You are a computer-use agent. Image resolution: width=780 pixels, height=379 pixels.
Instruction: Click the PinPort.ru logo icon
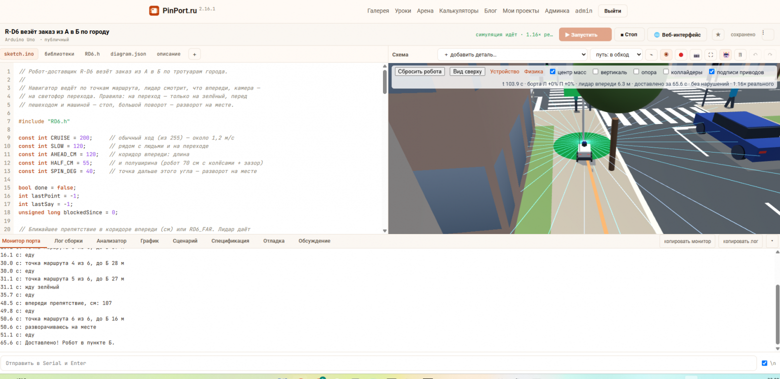click(x=154, y=10)
